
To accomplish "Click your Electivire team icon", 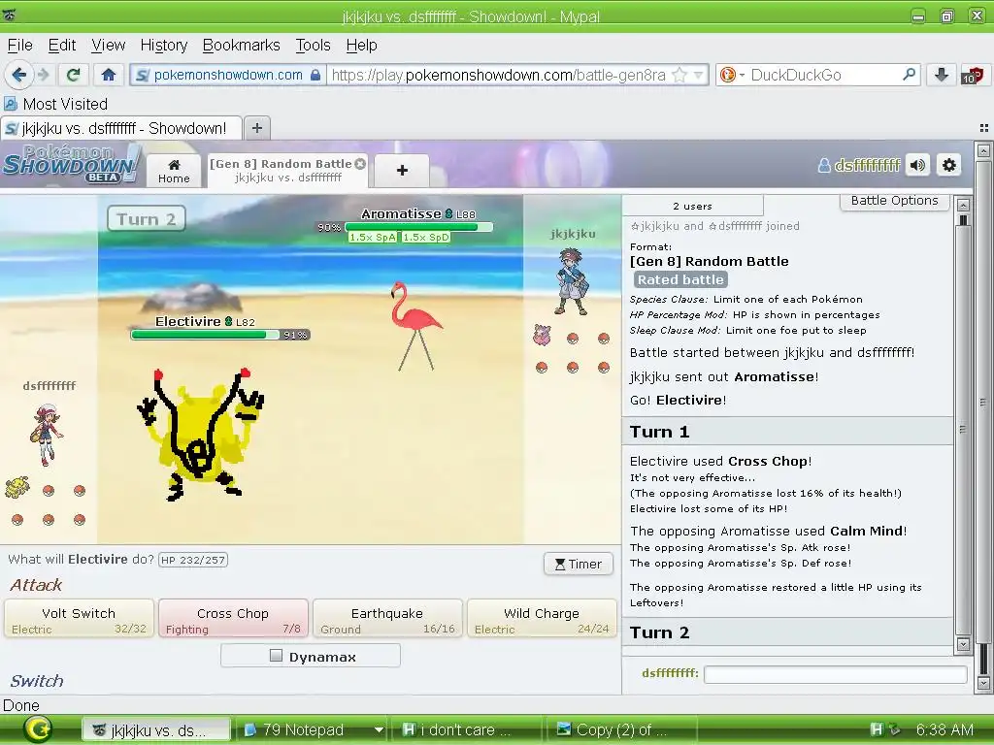I will tap(17, 488).
